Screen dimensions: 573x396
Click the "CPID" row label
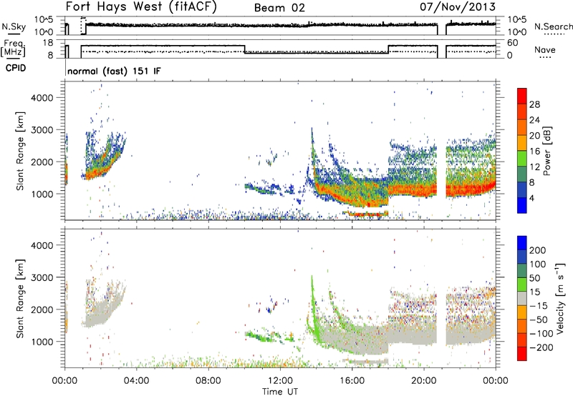tap(16, 68)
